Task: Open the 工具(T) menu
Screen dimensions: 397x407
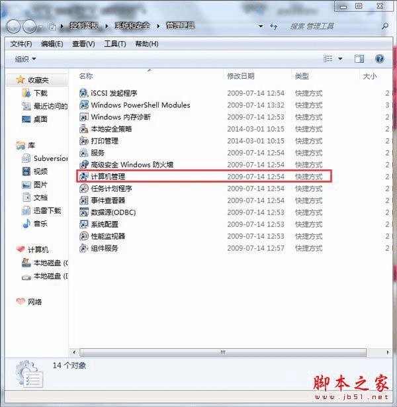Action: [115, 44]
